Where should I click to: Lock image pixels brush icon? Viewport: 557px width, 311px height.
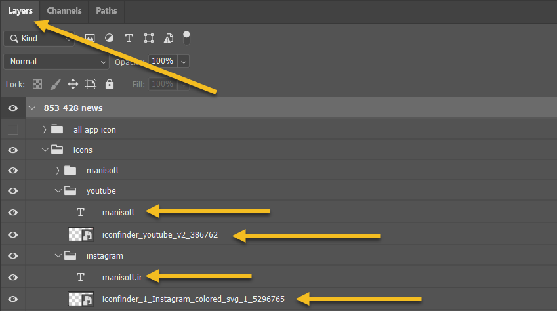pyautogui.click(x=55, y=84)
